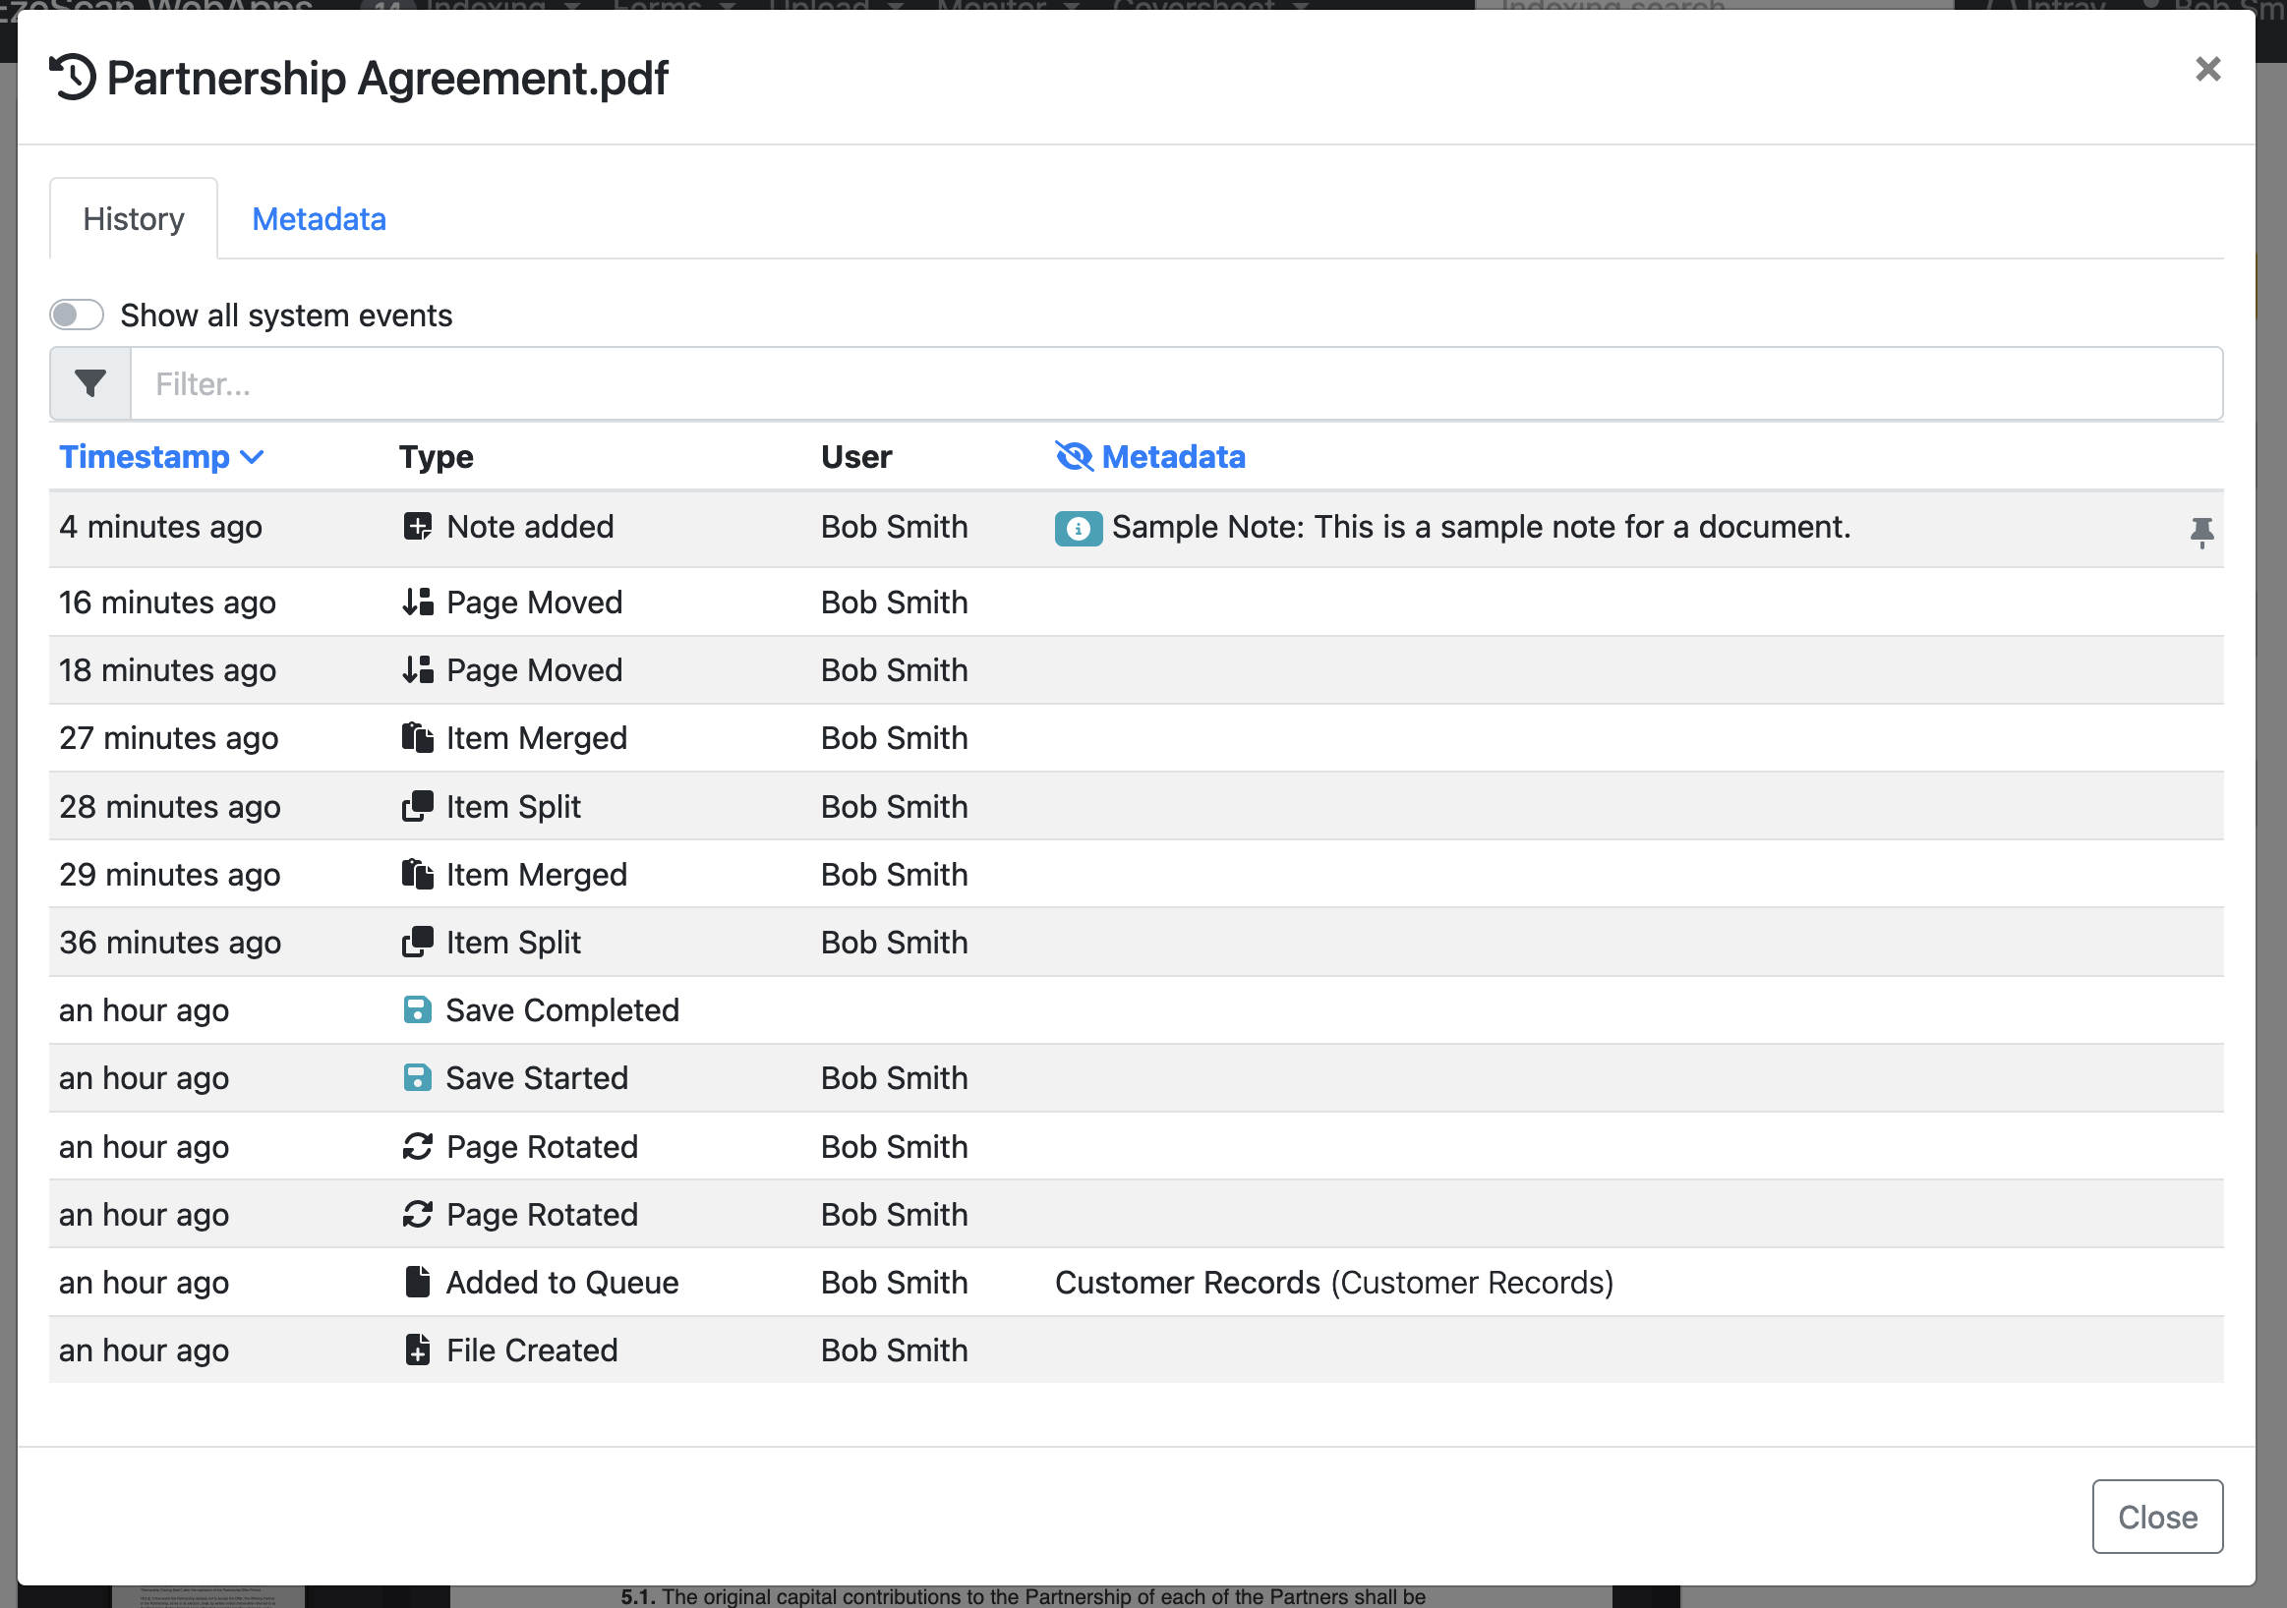Click into the Filter text field
This screenshot has height=1608, width=2287.
click(x=1175, y=383)
